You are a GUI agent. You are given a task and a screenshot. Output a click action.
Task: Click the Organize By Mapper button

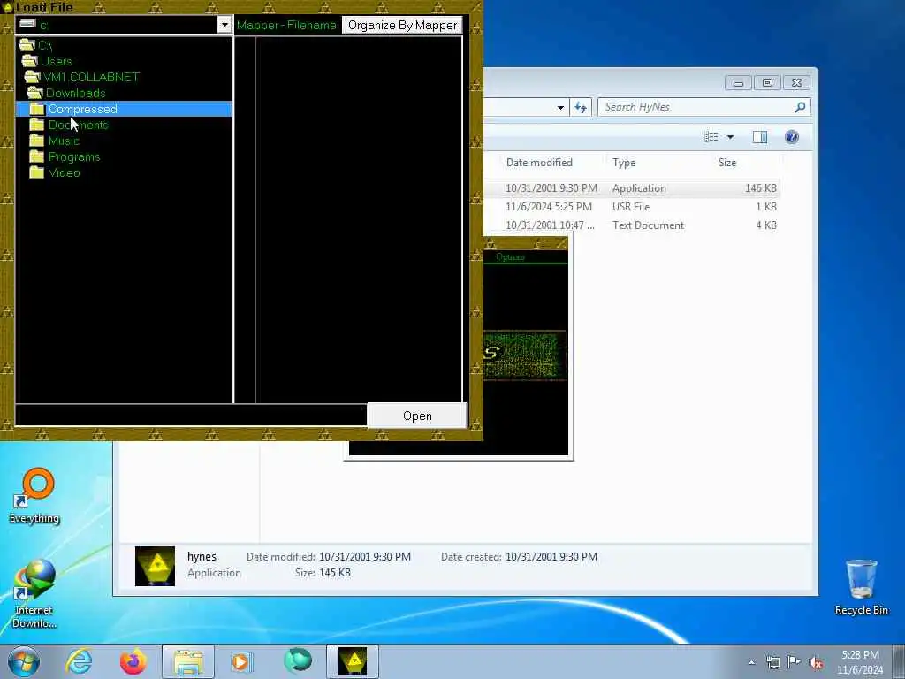pos(402,25)
